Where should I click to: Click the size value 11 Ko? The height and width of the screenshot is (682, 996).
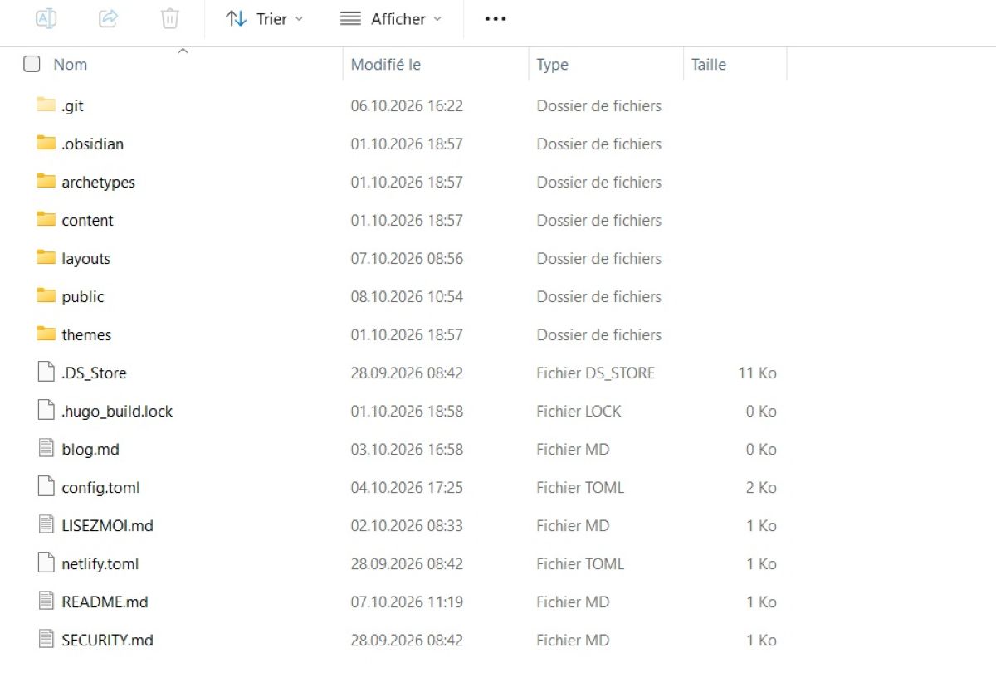tap(757, 373)
